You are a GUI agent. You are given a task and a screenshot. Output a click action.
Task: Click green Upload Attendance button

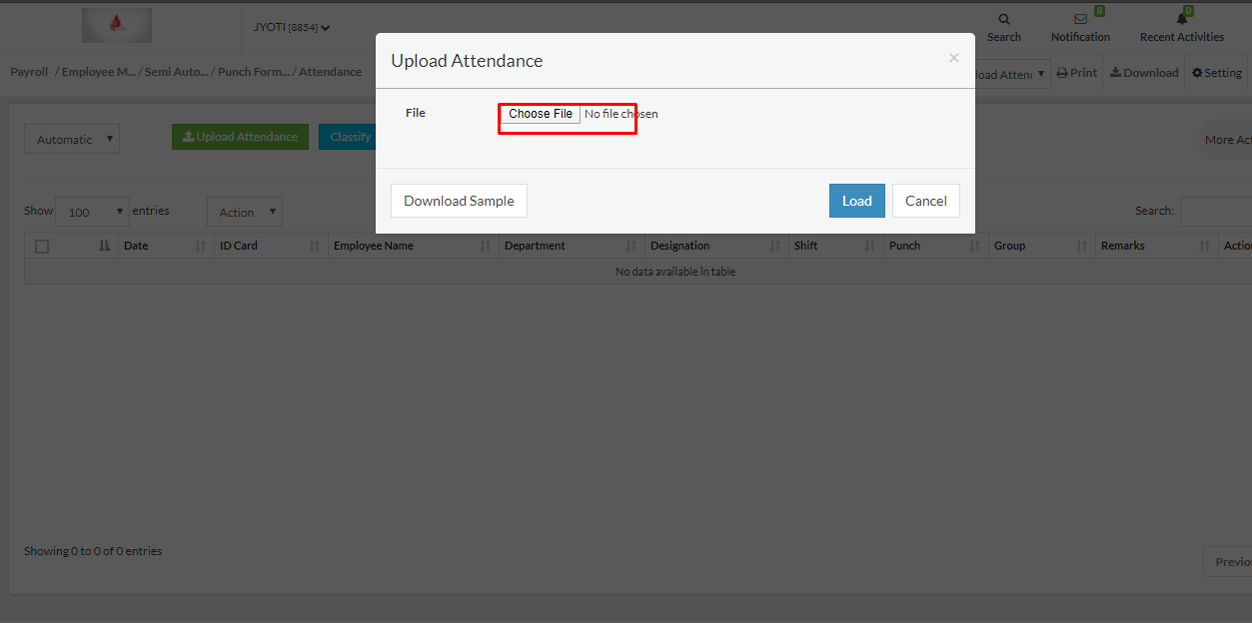tap(240, 137)
